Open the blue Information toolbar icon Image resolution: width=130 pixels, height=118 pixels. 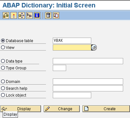pyautogui.click(x=37, y=16)
